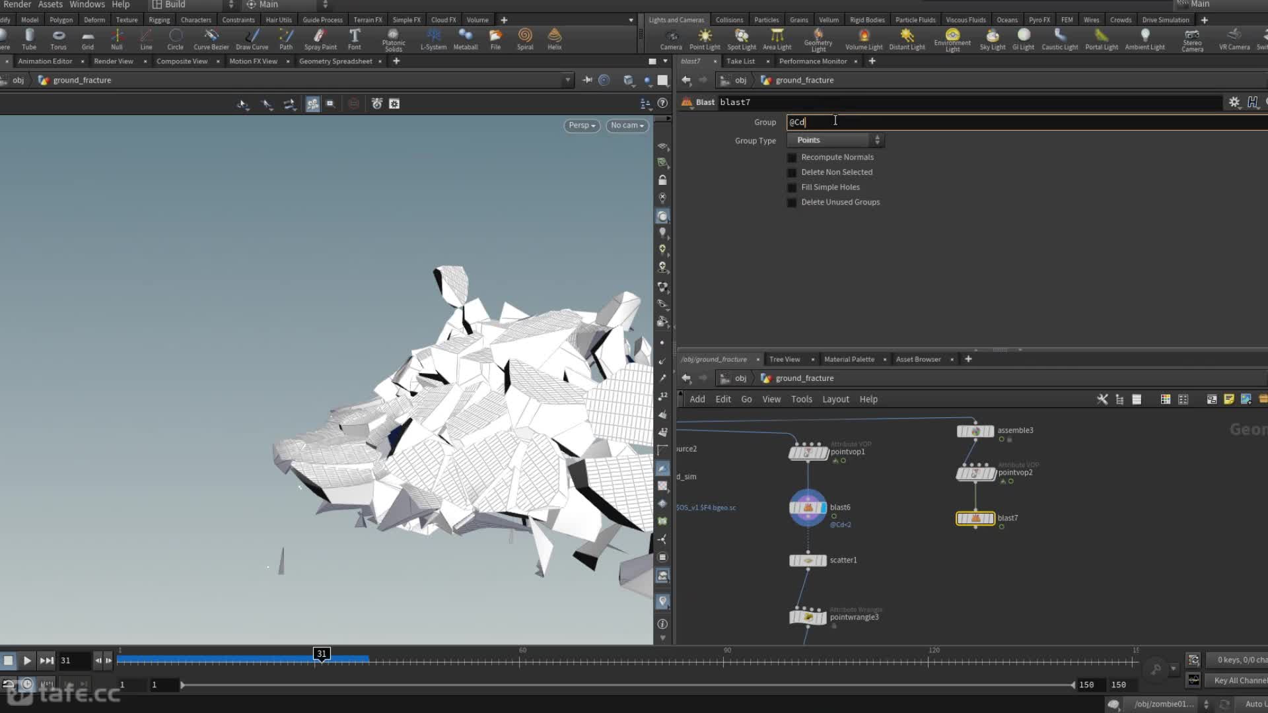Screen dimensions: 1268x713
Task: Select the Circle shelf tool
Action: [175, 39]
